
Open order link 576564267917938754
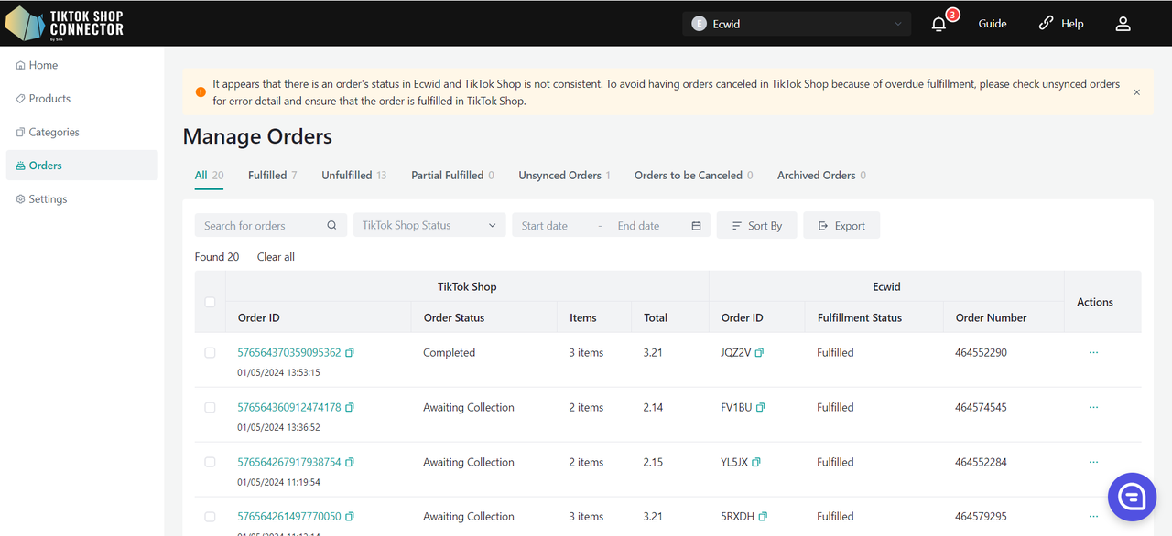(289, 462)
